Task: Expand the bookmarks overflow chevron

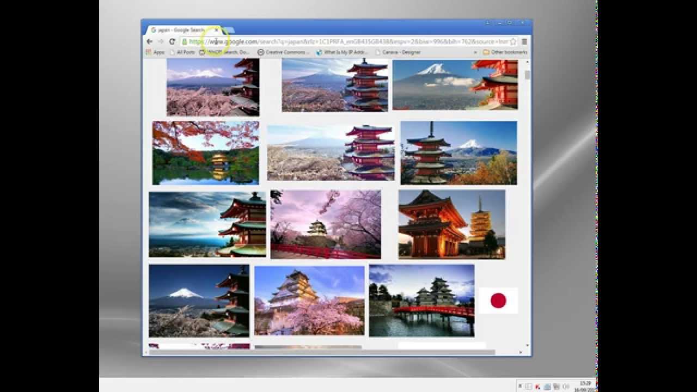Action: click(x=475, y=52)
